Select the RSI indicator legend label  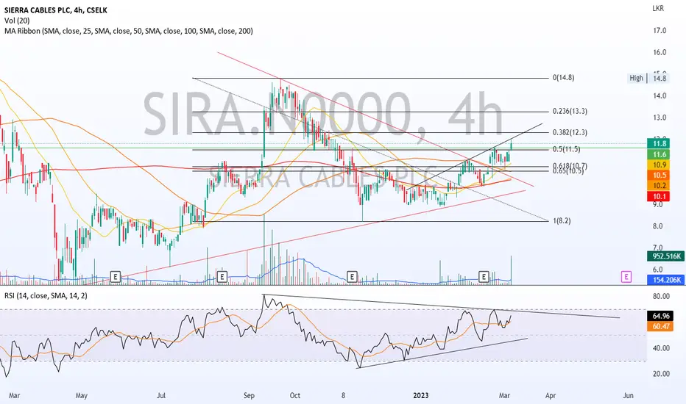(46, 296)
